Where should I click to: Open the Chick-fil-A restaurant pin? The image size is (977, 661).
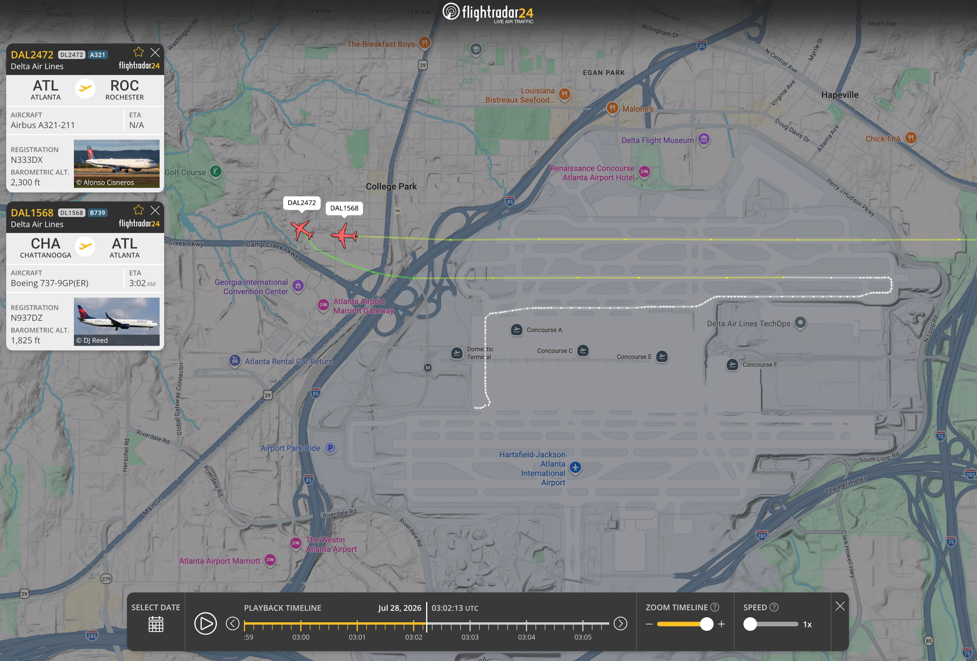click(911, 138)
